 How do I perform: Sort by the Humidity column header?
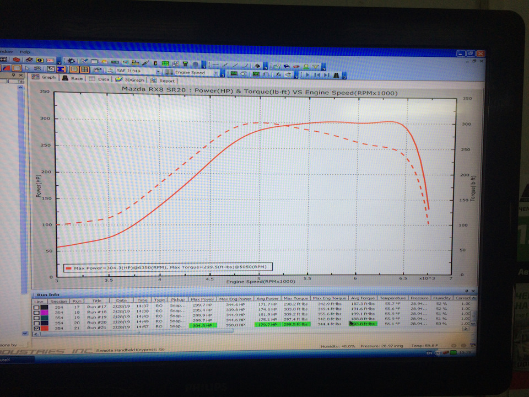[x=441, y=298]
